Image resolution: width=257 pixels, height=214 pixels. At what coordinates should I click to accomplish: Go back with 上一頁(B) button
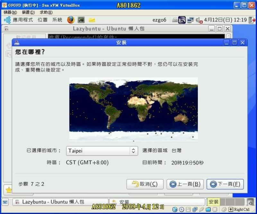pyautogui.click(x=185, y=184)
